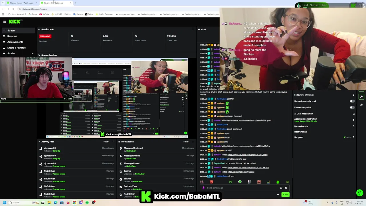Open File Explorer from taskbar
Screen dimensions: 366x206
[x=49, y=203]
